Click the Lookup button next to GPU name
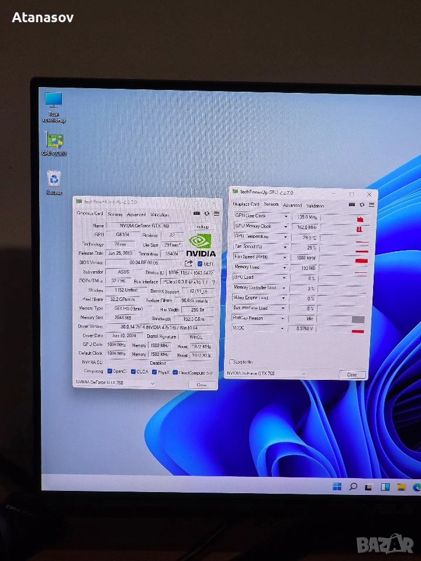Image resolution: width=421 pixels, height=561 pixels. pyautogui.click(x=202, y=226)
